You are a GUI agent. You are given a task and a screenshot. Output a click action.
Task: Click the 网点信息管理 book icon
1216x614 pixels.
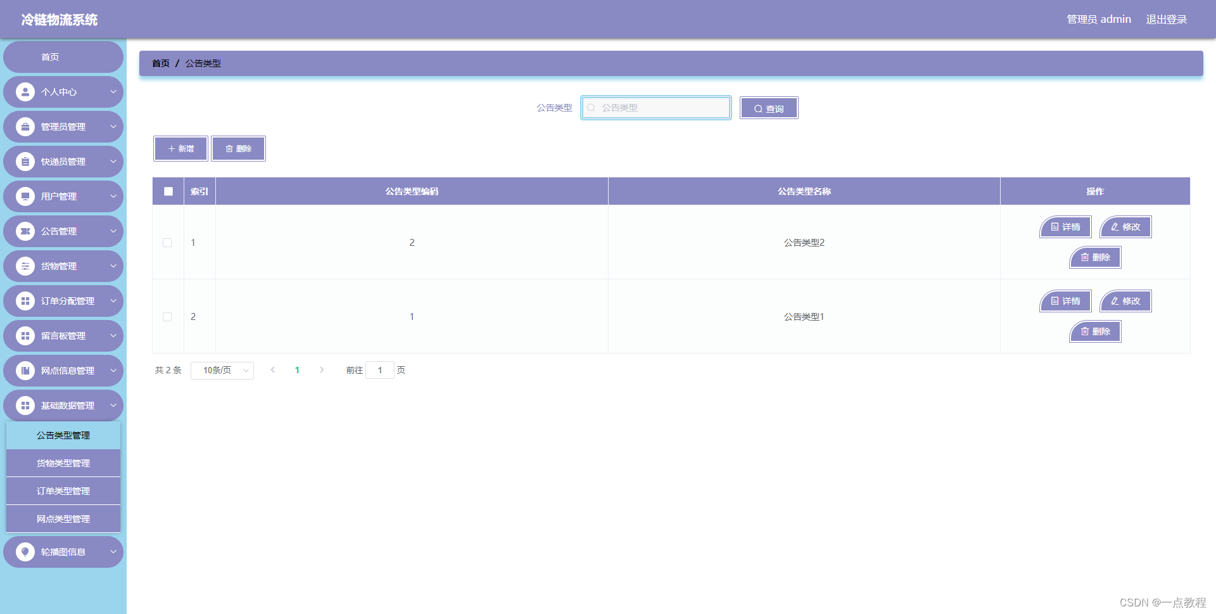(x=25, y=371)
